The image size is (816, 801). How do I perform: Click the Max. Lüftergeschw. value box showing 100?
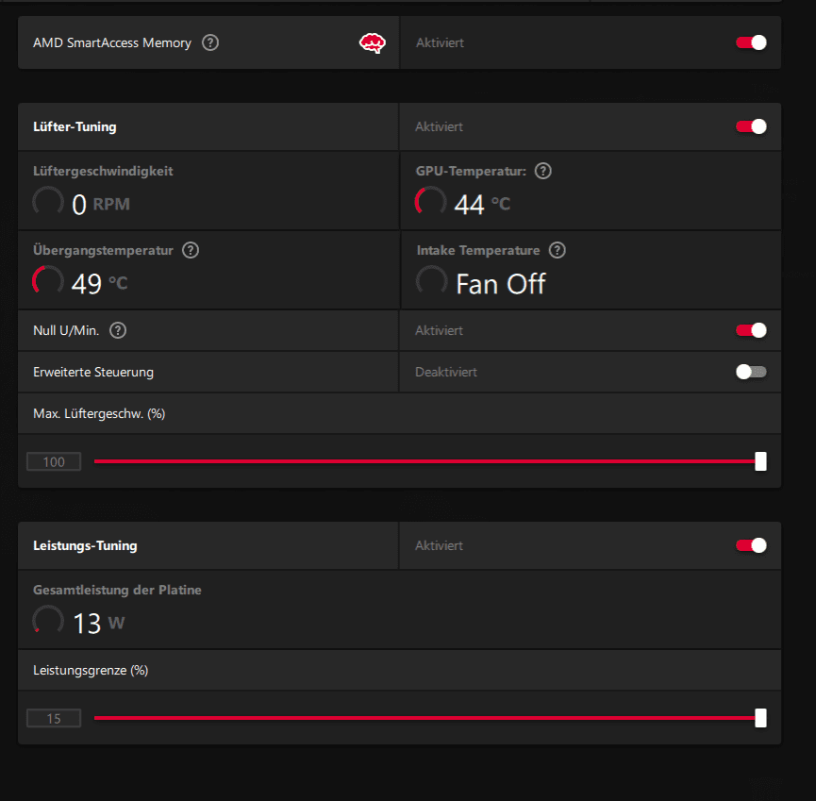pos(54,461)
